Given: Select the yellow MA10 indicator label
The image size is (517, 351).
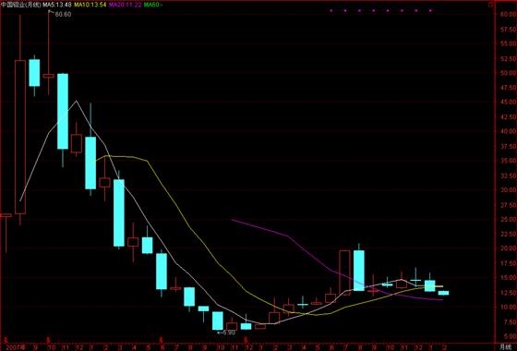Looking at the screenshot, I should [x=90, y=5].
